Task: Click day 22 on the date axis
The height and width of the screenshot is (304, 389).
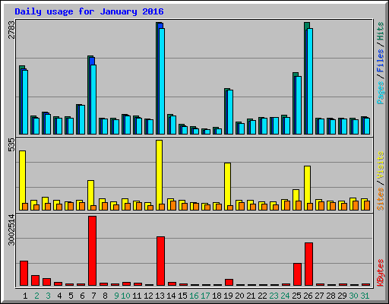Action: click(x=262, y=296)
